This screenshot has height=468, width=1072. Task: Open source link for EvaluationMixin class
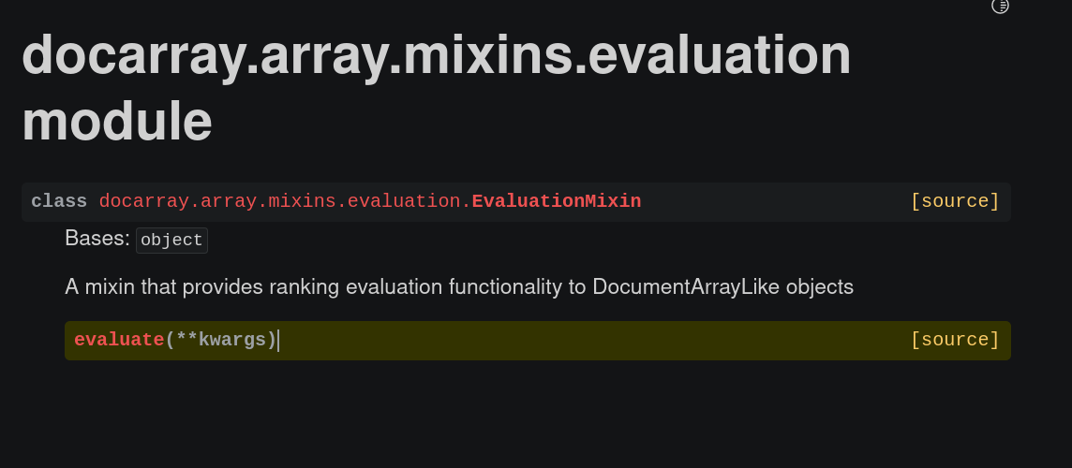click(955, 201)
